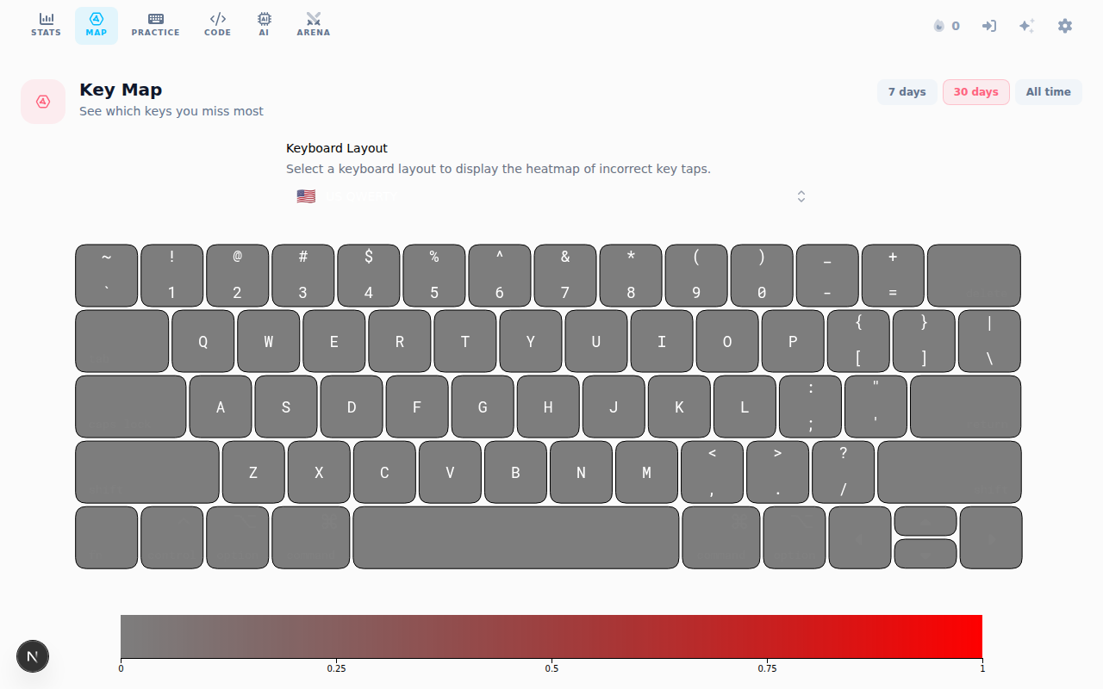Click the sparkles icon in header
Screen dimensions: 1103x689
(1026, 26)
